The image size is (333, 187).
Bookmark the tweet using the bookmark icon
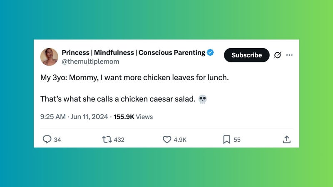click(226, 140)
